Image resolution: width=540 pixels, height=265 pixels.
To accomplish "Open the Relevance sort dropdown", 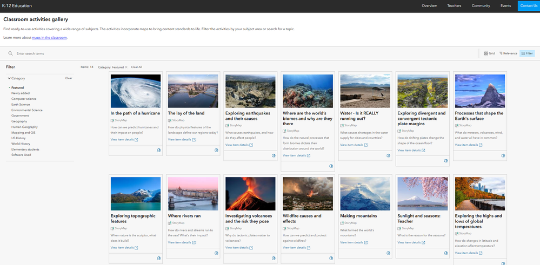I will coord(508,53).
